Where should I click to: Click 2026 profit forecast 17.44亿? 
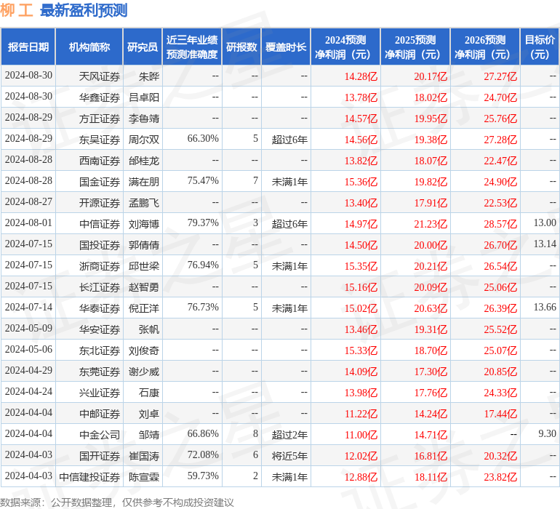point(500,414)
